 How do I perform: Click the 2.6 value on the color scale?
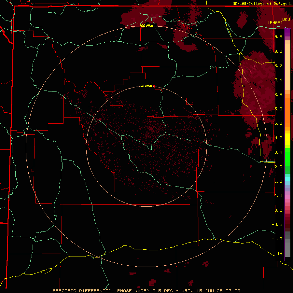278,167
